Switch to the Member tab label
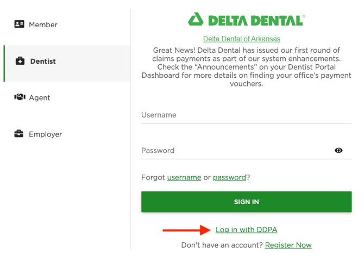The height and width of the screenshot is (259, 364). 43,25
